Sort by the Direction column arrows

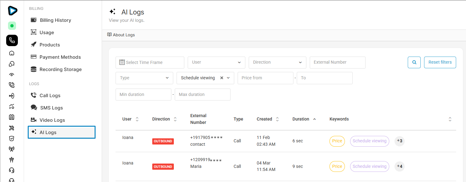click(x=175, y=119)
